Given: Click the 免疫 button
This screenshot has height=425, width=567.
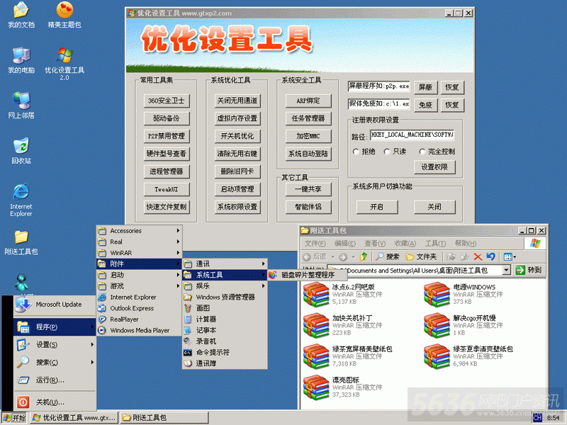Looking at the screenshot, I should click(x=425, y=105).
